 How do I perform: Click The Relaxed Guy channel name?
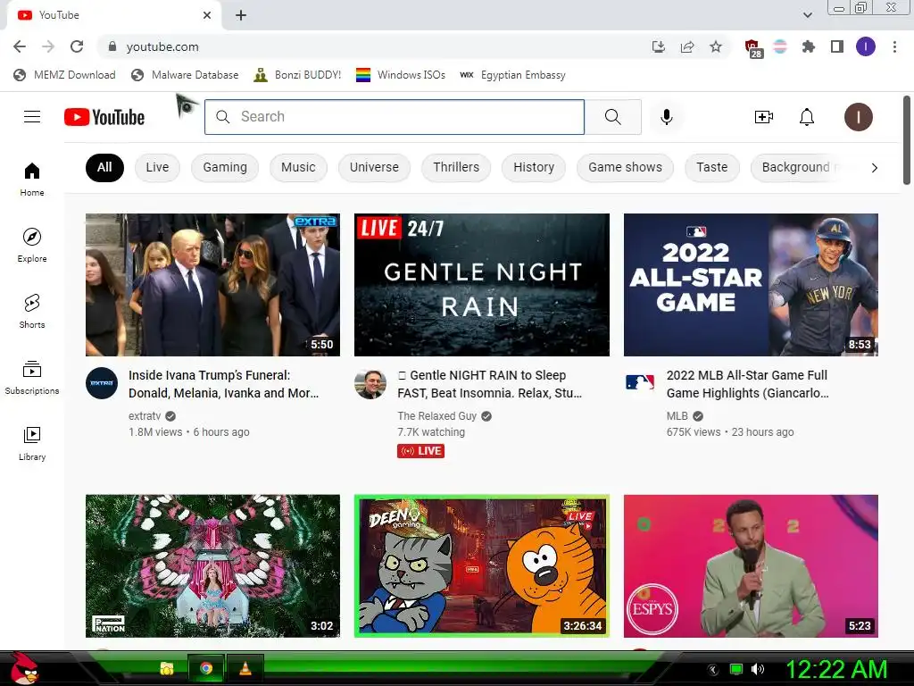(437, 416)
